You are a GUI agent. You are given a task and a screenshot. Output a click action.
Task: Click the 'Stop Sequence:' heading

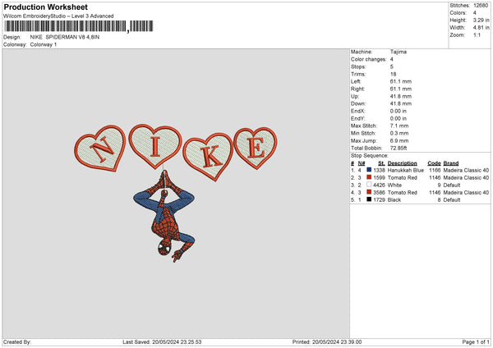tap(370, 156)
